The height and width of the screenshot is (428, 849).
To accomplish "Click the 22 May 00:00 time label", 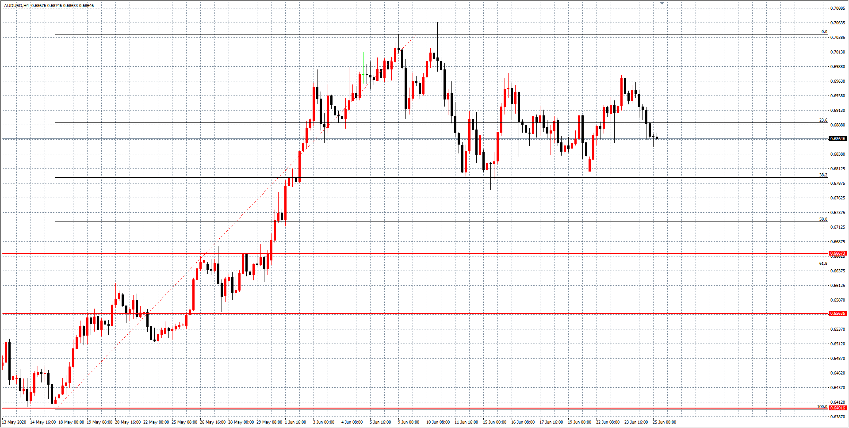I will click(156, 422).
